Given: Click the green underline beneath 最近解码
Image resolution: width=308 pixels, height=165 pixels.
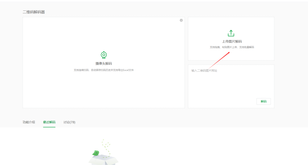Looking at the screenshot, I should point(49,127).
